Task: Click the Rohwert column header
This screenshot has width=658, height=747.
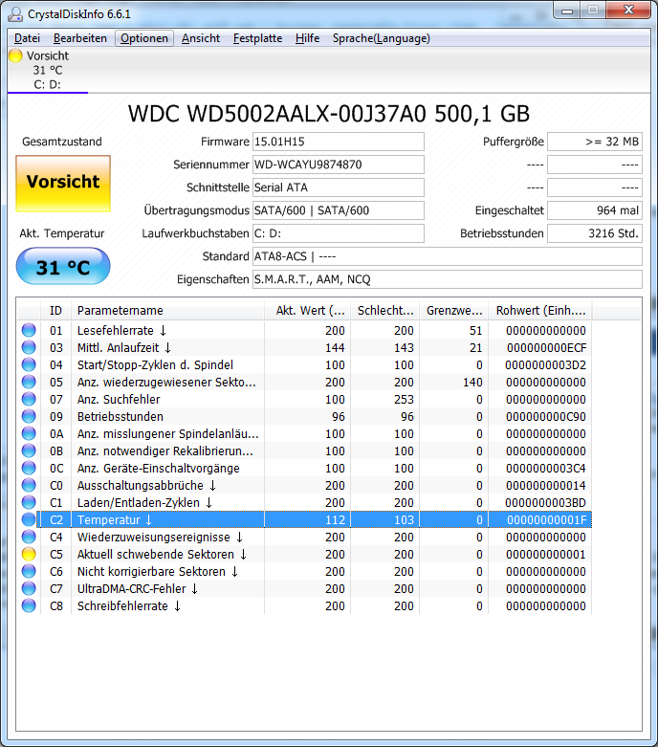Action: pyautogui.click(x=540, y=311)
